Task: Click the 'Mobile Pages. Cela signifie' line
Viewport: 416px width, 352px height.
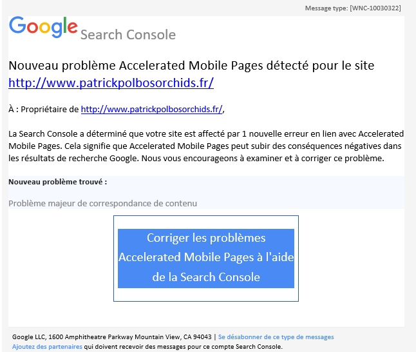Action: (x=205, y=146)
